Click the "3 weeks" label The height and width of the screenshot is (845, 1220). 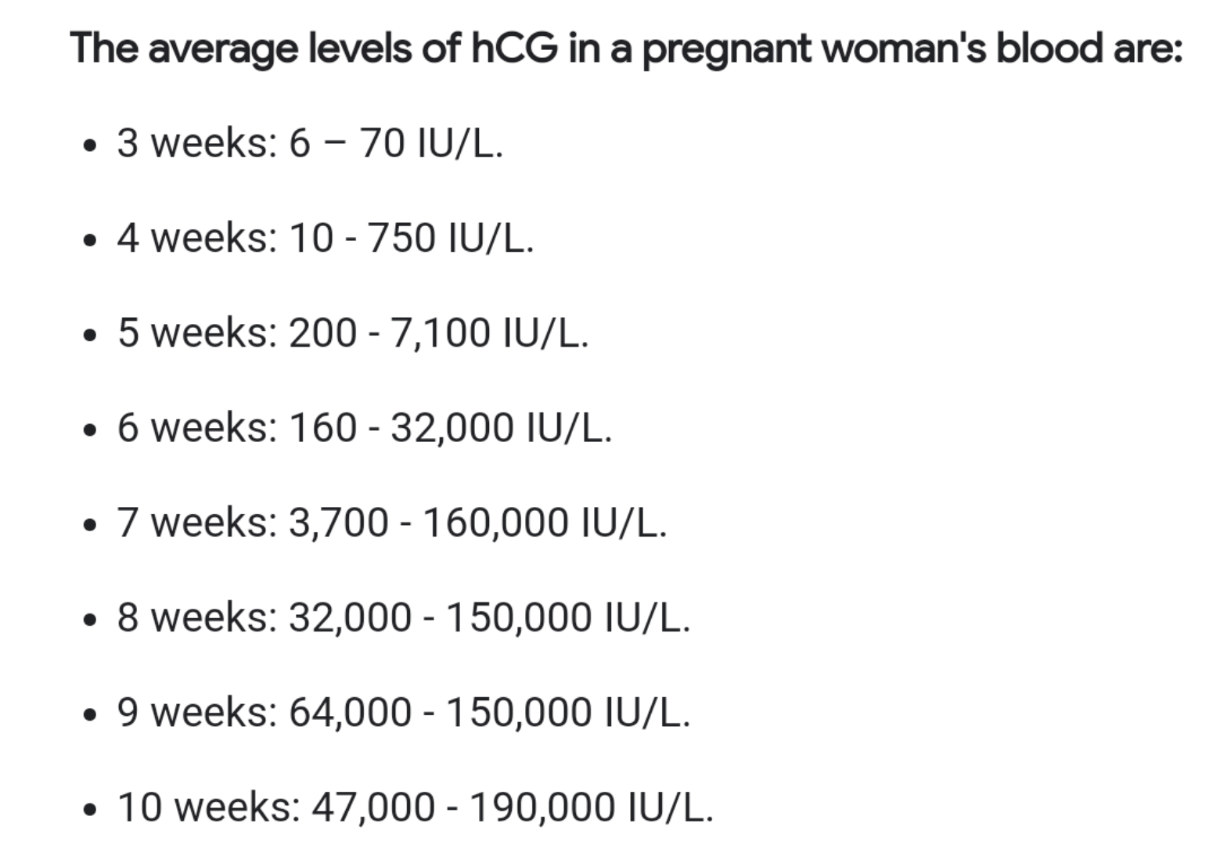pos(192,143)
